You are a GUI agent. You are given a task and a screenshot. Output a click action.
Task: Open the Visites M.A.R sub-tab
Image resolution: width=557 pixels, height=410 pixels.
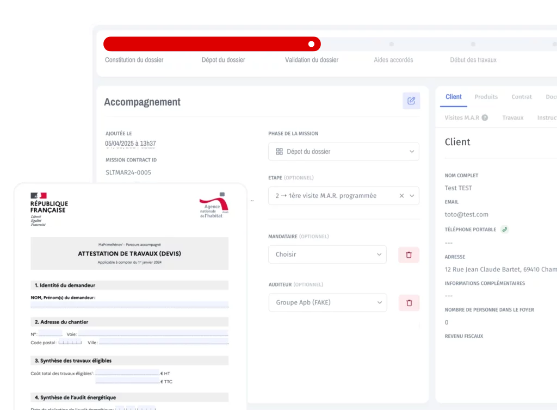tap(462, 117)
